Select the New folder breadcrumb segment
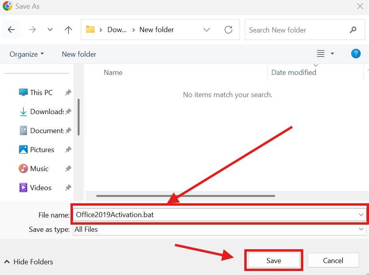 coord(156,30)
